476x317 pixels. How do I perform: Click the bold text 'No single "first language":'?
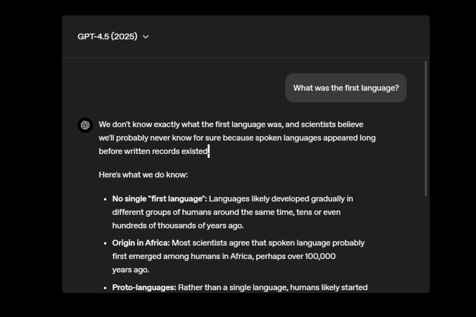point(160,199)
